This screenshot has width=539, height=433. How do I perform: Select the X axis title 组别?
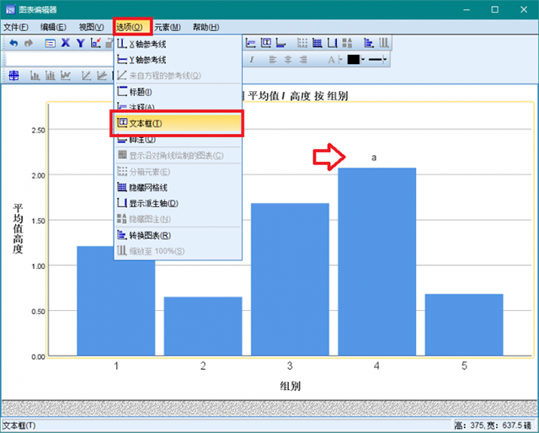(290, 386)
